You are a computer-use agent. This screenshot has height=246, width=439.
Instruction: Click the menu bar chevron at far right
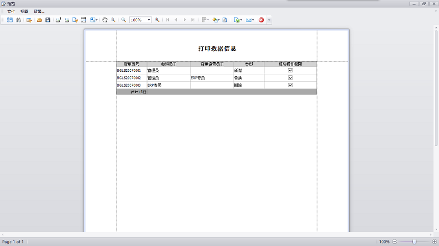click(435, 11)
